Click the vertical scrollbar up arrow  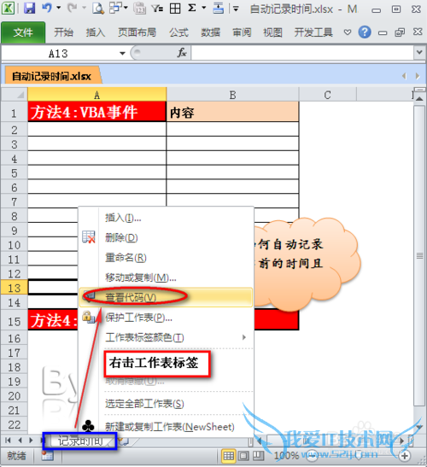click(x=419, y=98)
